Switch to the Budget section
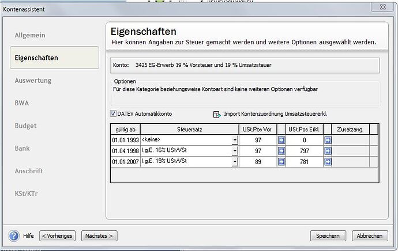 [25, 126]
